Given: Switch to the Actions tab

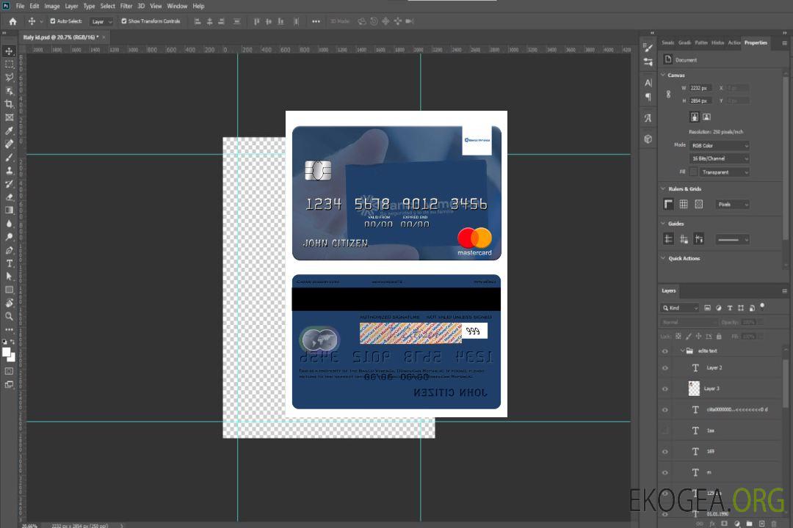Looking at the screenshot, I should point(734,43).
